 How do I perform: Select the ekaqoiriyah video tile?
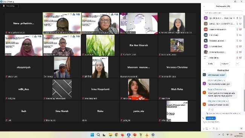tap(24, 67)
